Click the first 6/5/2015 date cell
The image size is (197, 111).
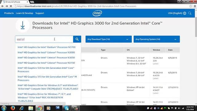[172, 58]
